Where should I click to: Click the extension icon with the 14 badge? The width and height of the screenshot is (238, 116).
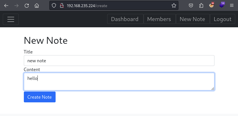pos(222,5)
